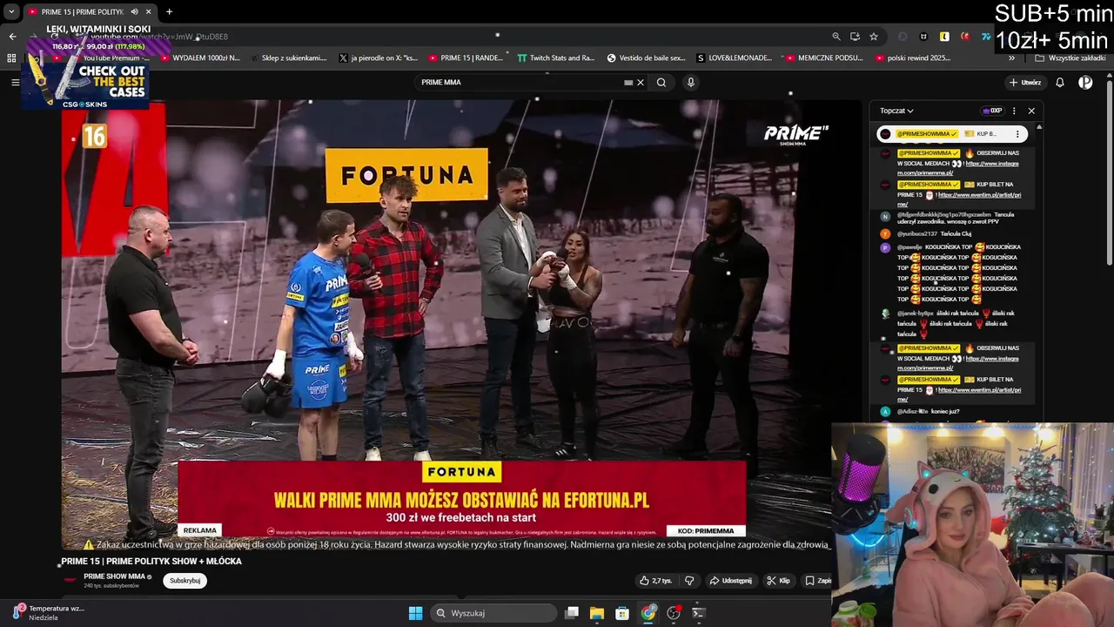Clear the PRIME MMA search text
1114x627 pixels.
[641, 83]
